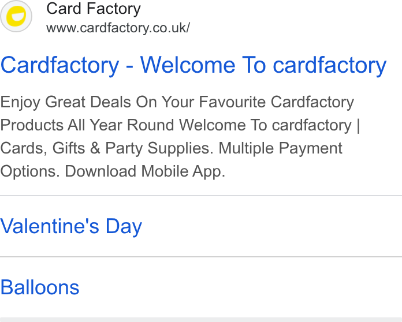
Task: Click 'co.uk' portion of the displayed URL
Action: click(170, 28)
